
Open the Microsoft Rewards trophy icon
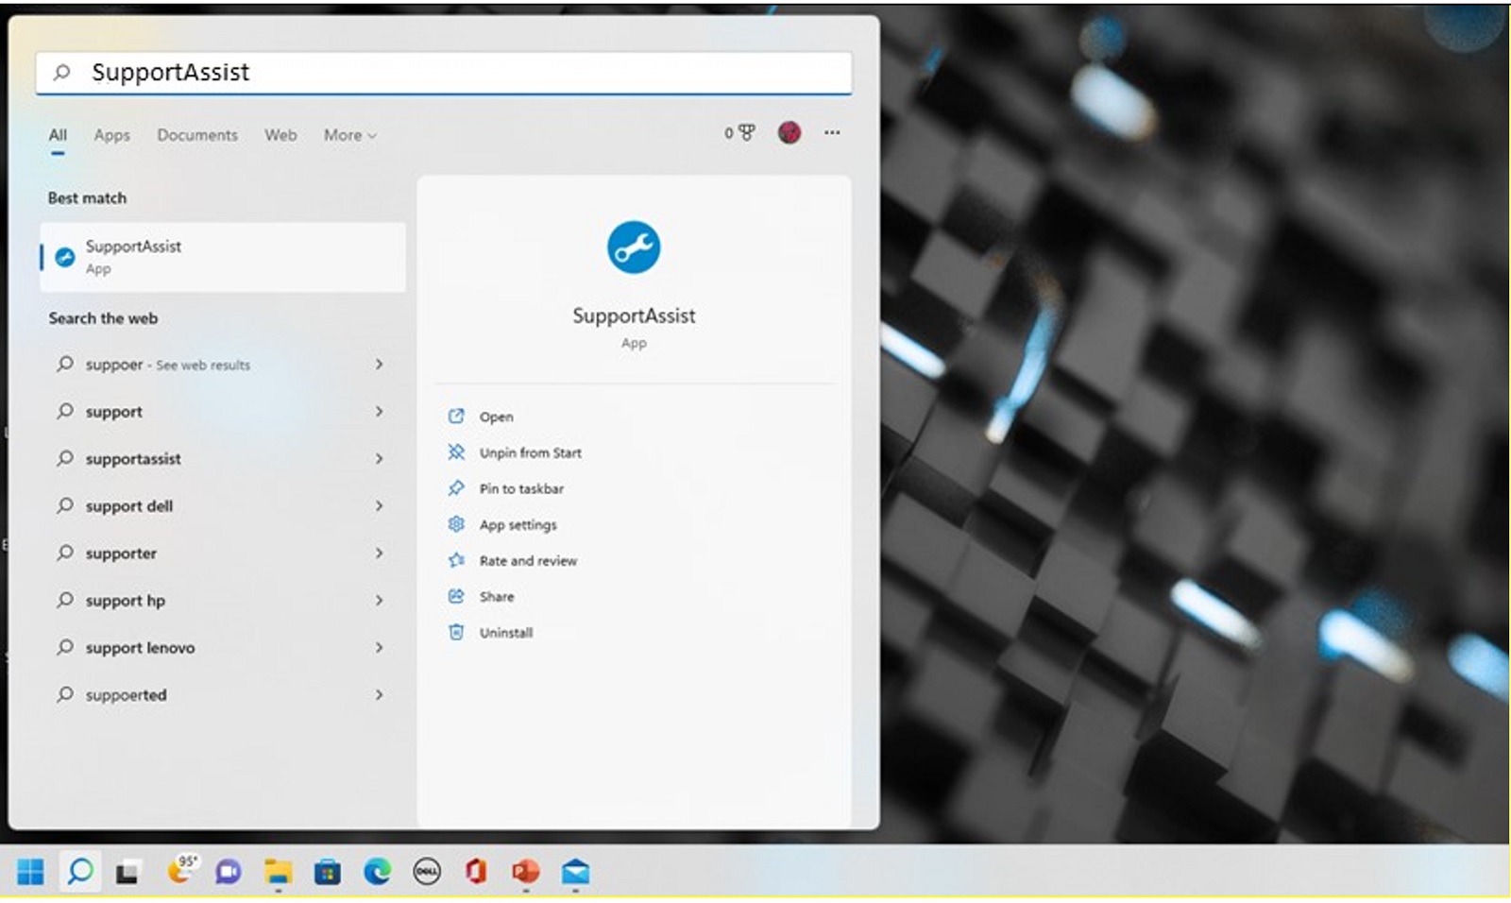point(742,132)
